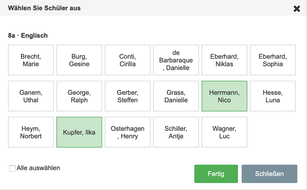This screenshot has height=190, width=307.
Task: Close the student selection dialog with X
Action: click(297, 8)
